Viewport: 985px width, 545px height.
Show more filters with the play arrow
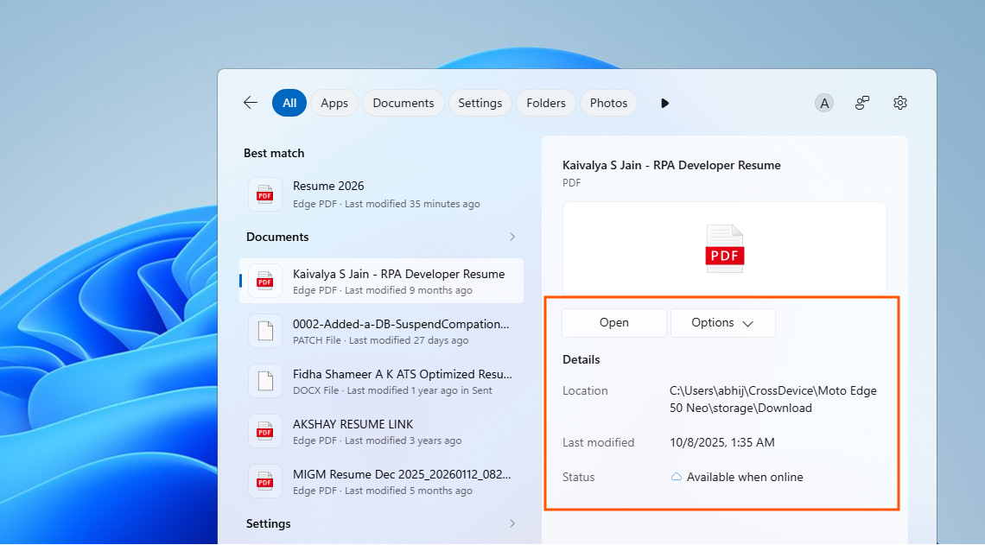click(664, 103)
